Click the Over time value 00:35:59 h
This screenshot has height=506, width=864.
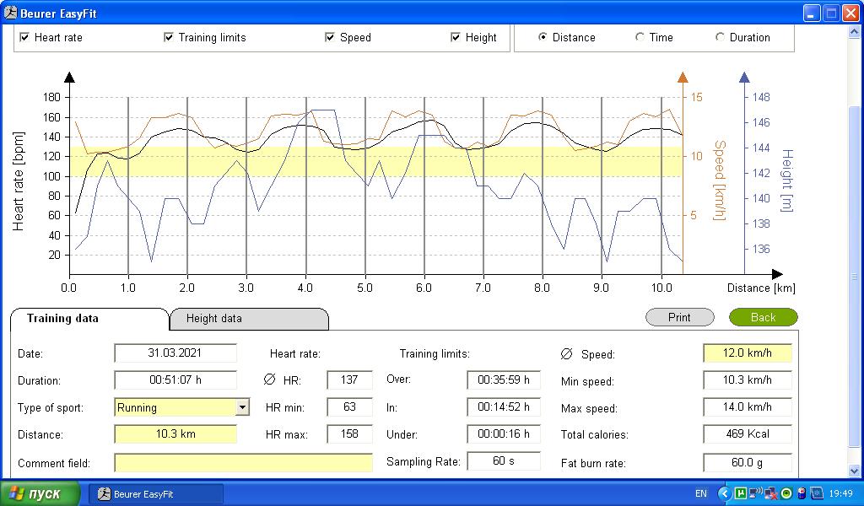point(504,379)
